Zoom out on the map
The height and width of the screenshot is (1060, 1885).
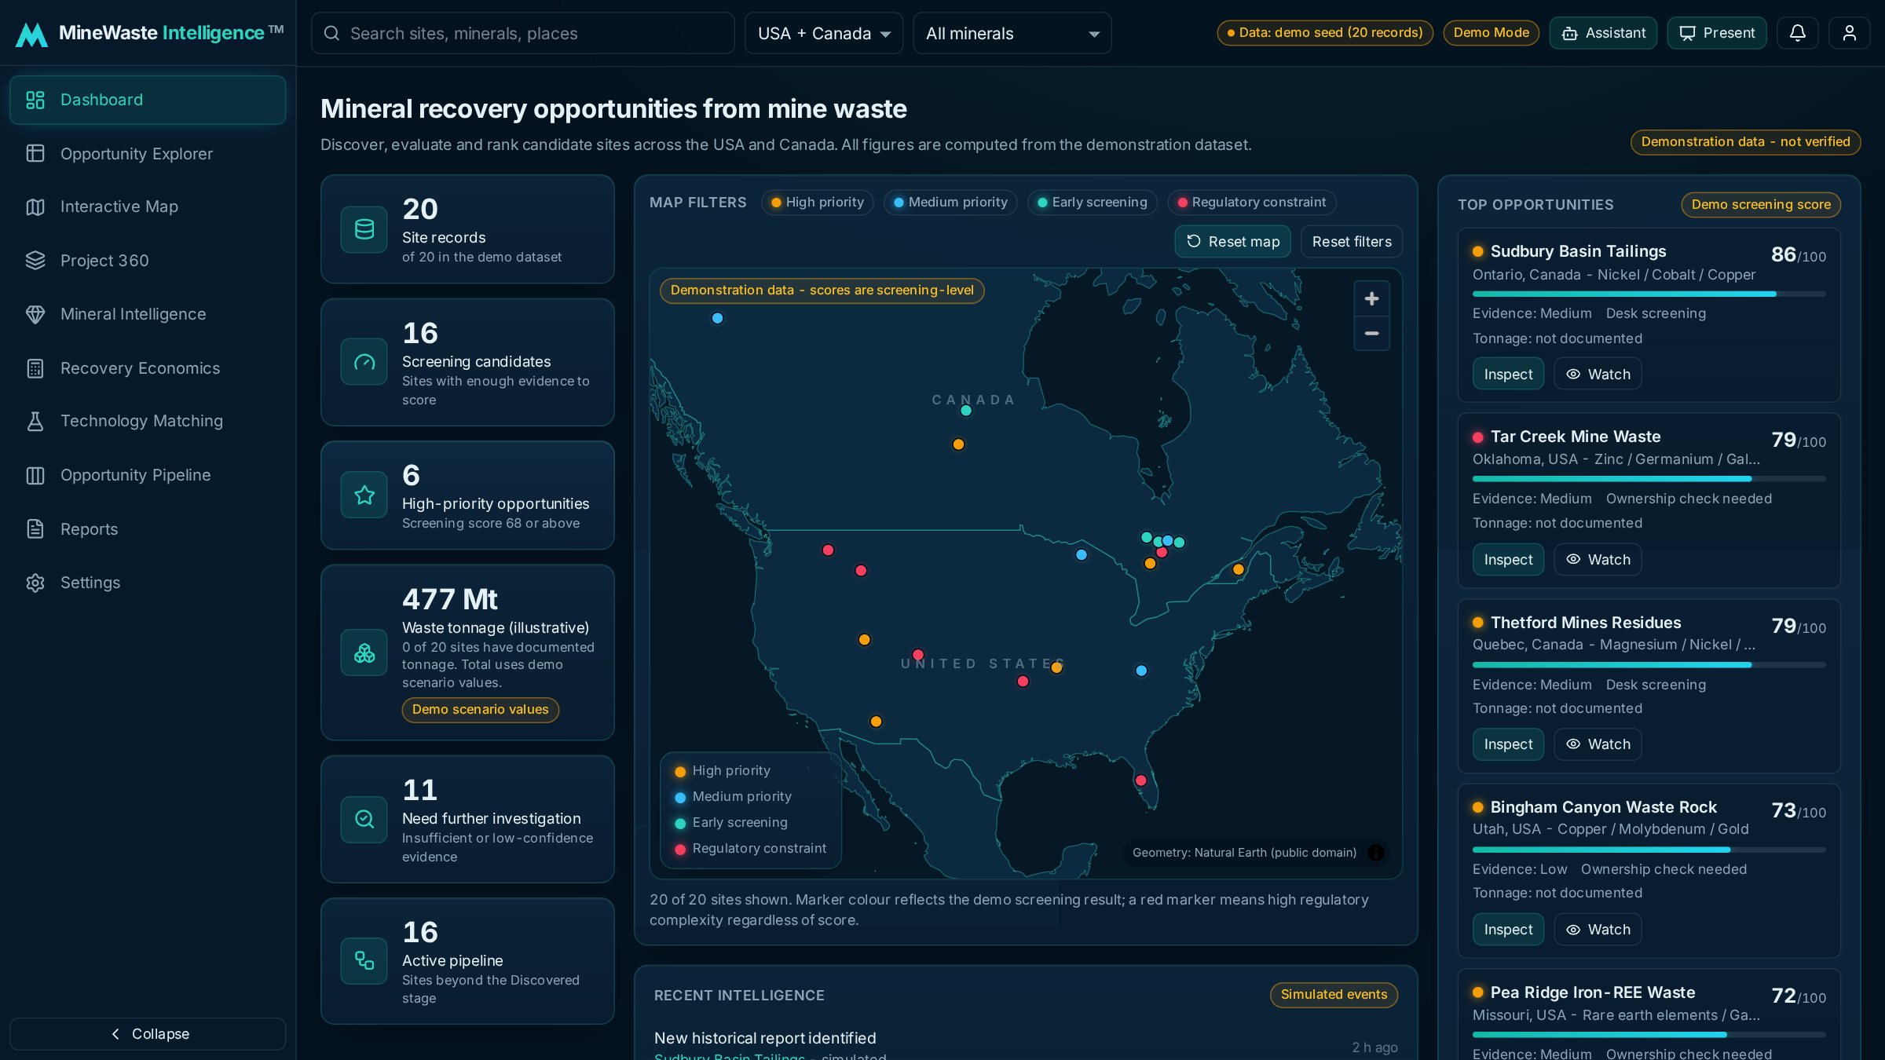pyautogui.click(x=1371, y=334)
